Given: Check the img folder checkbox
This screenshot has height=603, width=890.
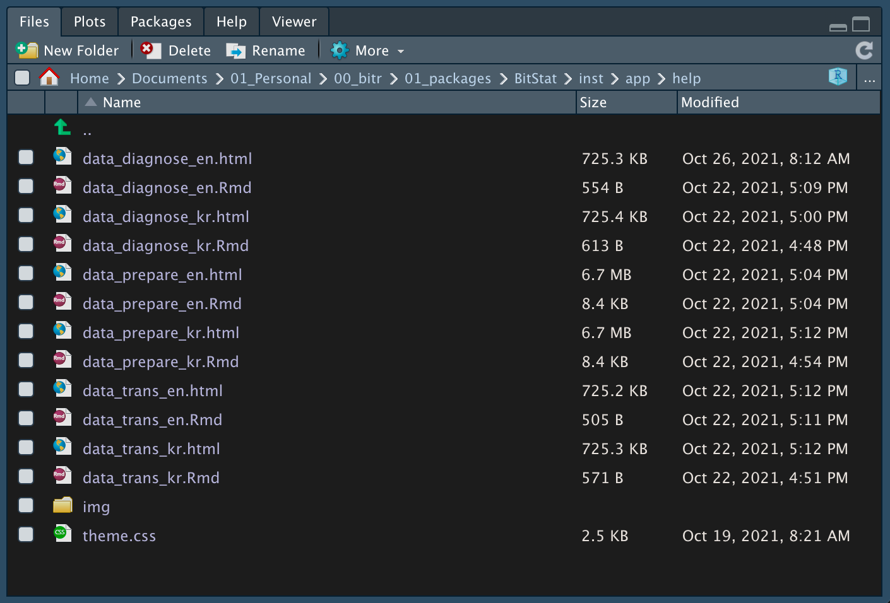Looking at the screenshot, I should click(x=26, y=505).
